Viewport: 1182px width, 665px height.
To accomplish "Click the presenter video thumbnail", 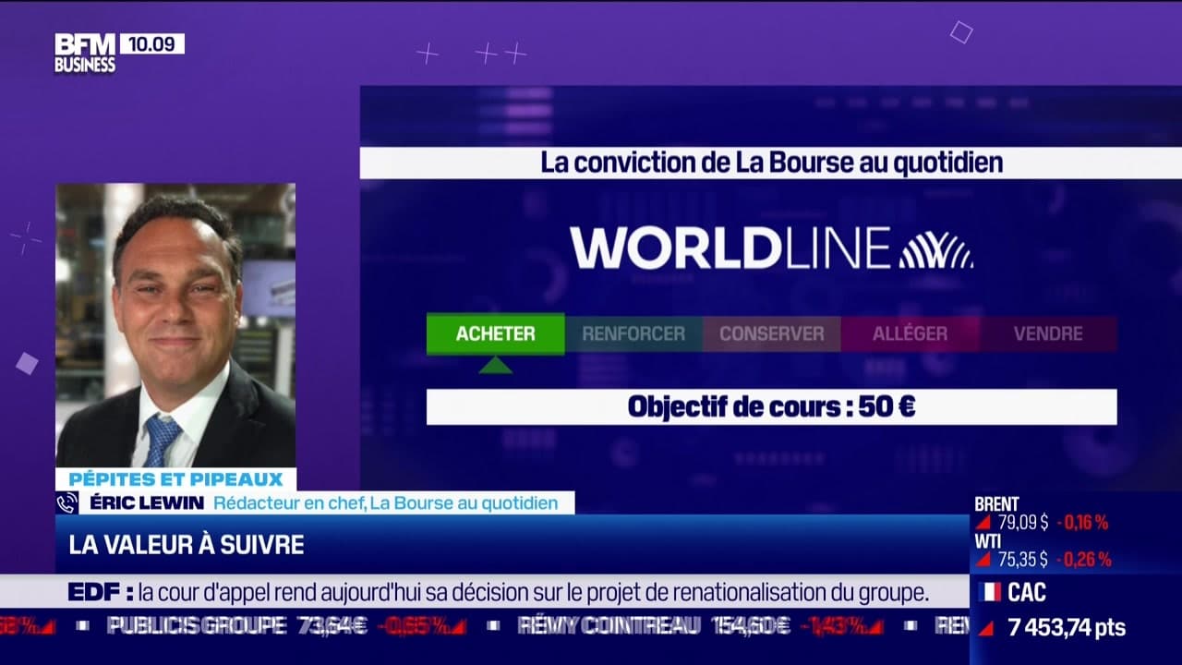I will click(x=175, y=325).
